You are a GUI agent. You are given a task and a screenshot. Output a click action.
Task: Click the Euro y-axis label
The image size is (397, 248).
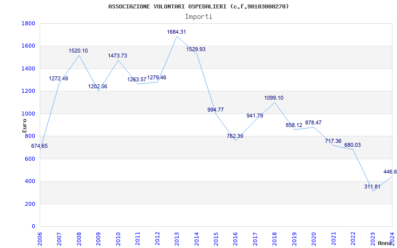[24, 126]
